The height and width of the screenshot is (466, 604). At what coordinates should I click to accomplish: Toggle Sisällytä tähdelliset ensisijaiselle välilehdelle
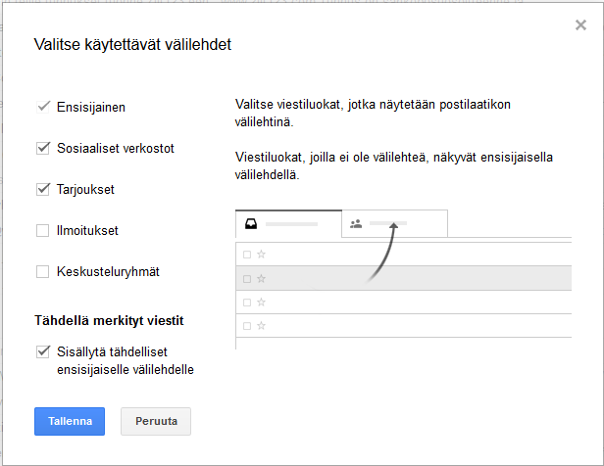(x=42, y=350)
